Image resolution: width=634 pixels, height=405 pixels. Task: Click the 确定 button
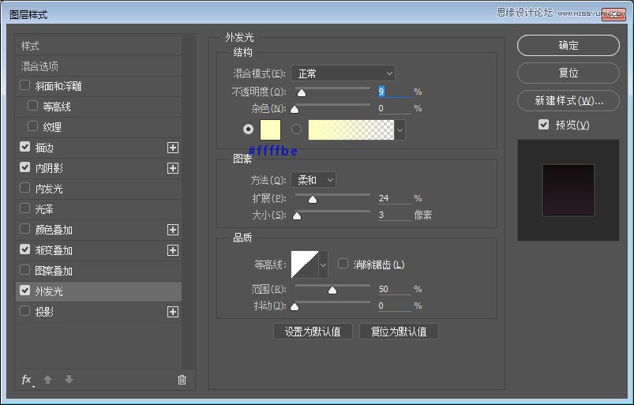coord(568,46)
